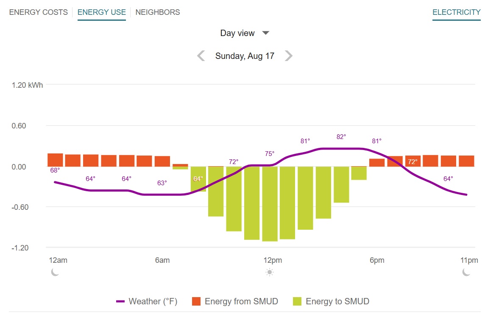Viewport: 499px width, 320px height.
Task: Toggle the Weather (°F) legend line
Action: pos(147,301)
